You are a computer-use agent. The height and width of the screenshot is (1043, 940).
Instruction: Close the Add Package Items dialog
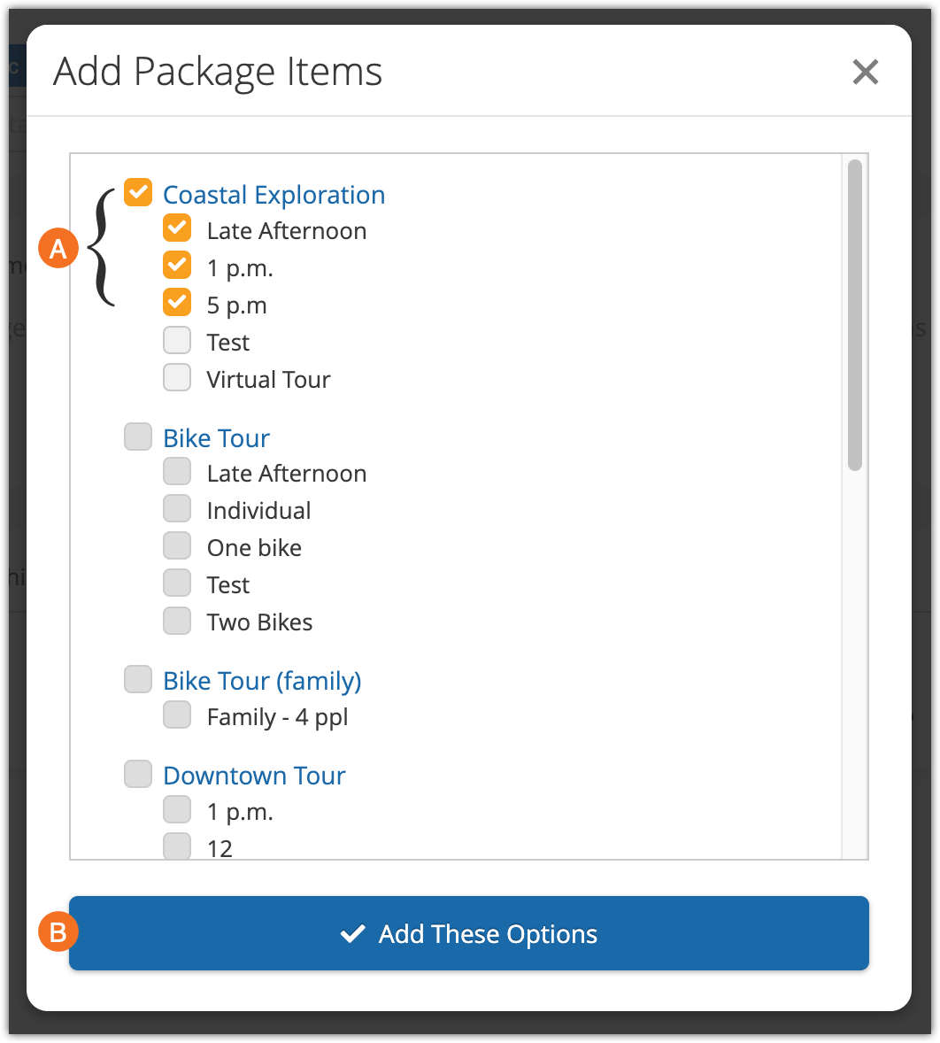(865, 72)
